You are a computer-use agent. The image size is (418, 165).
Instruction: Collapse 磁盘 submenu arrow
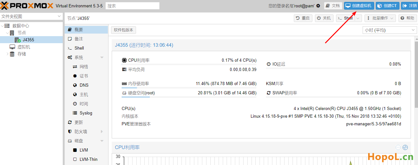pos(102,141)
